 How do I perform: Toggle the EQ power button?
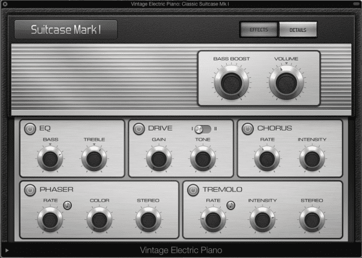tap(29, 129)
